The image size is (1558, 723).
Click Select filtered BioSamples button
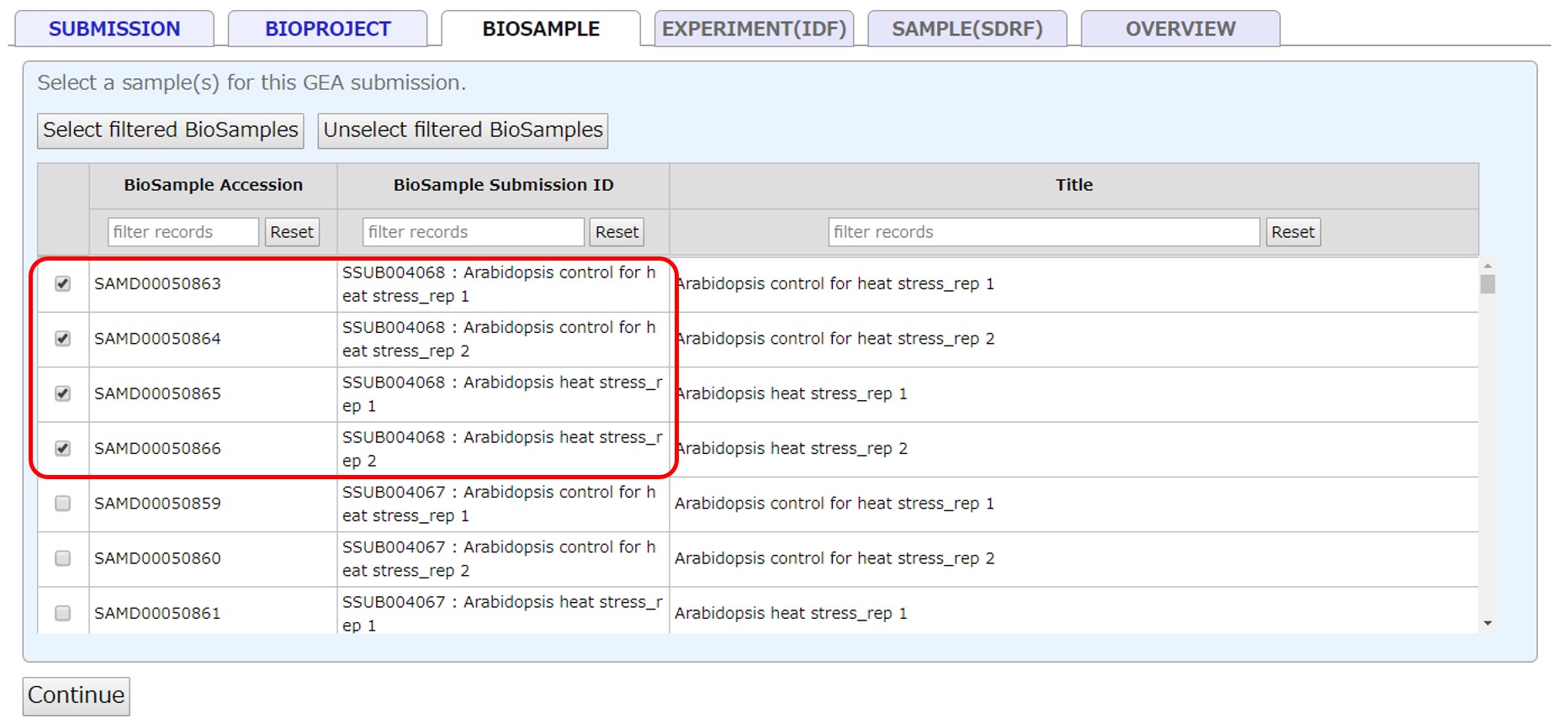point(171,130)
